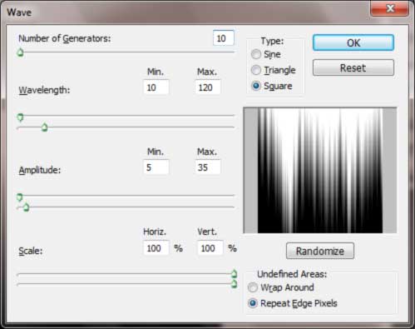Screen dimensions: 415x329
Task: Click the wave effect preview image
Action: (320, 170)
